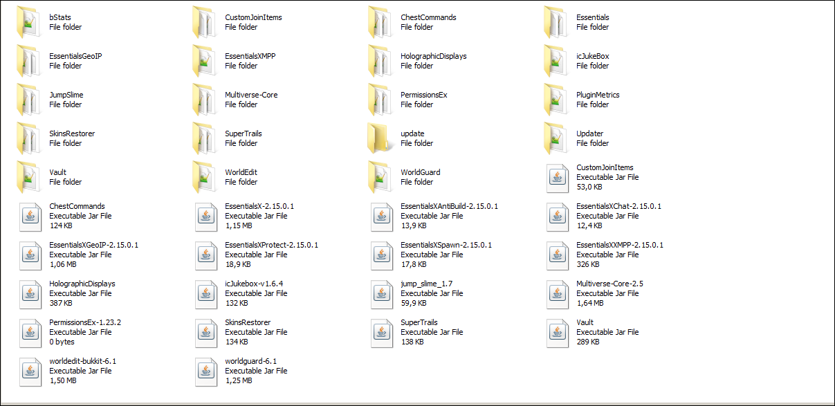The width and height of the screenshot is (835, 406).
Task: Open the empty update folder icon
Action: coord(382,138)
